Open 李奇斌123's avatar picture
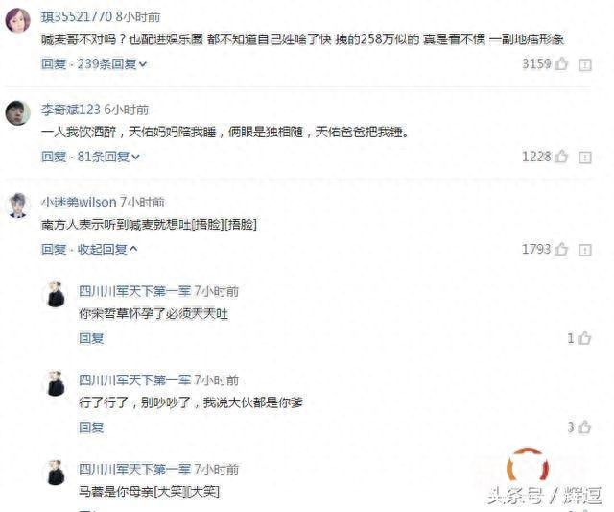 tap(17, 113)
